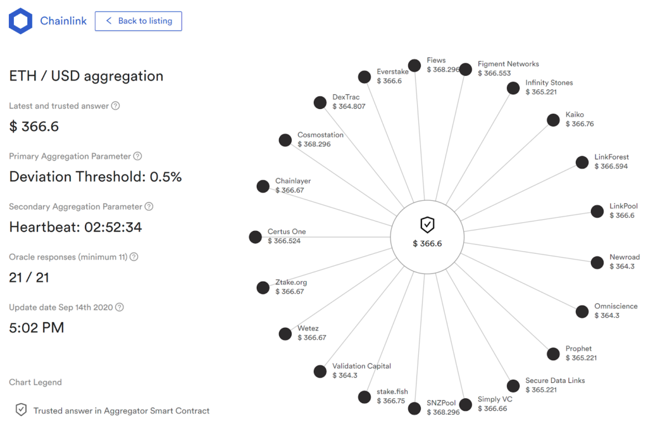
Task: Click the trusted answer shield in Chart Legend
Action: 21,410
